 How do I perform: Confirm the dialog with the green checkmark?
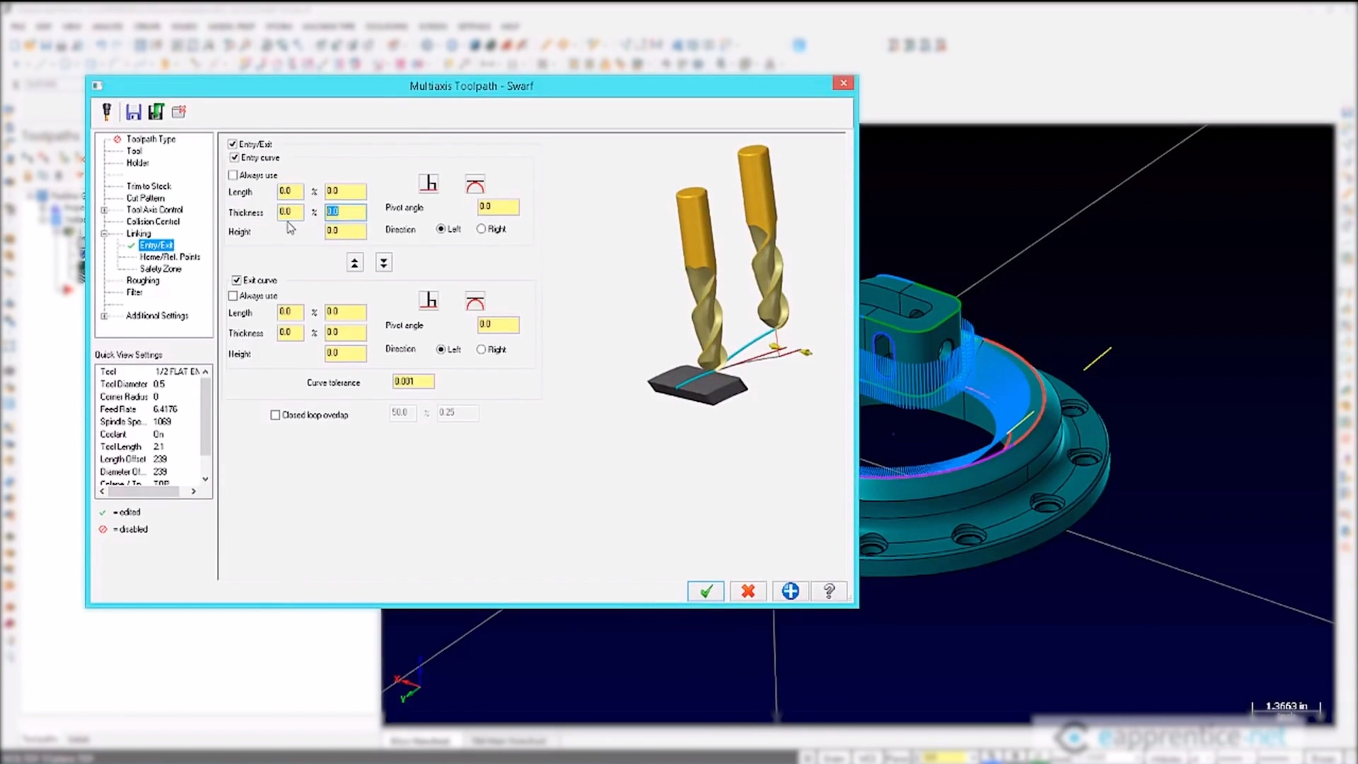pos(705,591)
